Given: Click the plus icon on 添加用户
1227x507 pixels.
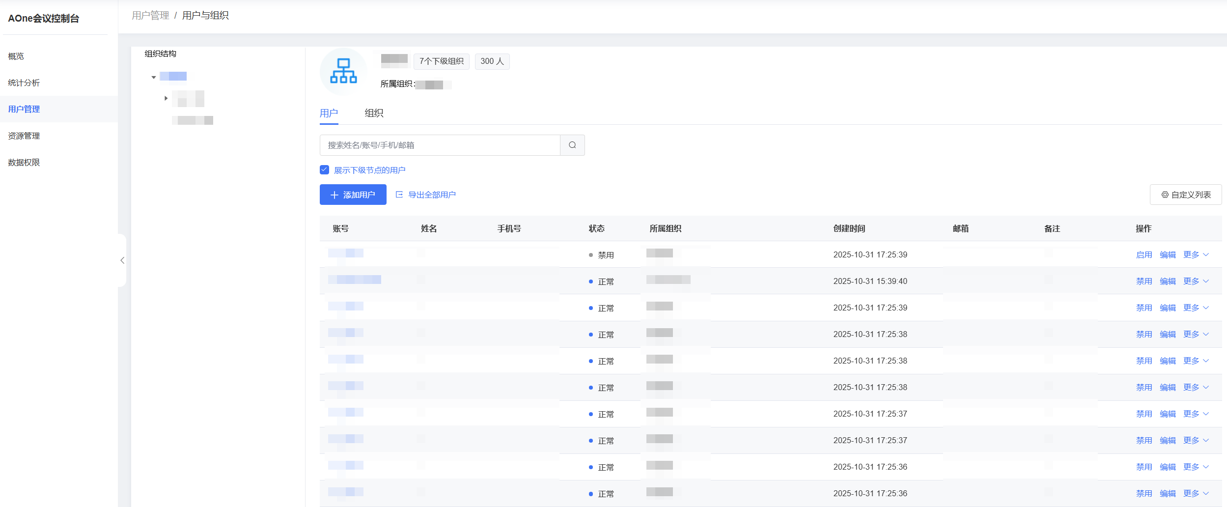Looking at the screenshot, I should 335,195.
